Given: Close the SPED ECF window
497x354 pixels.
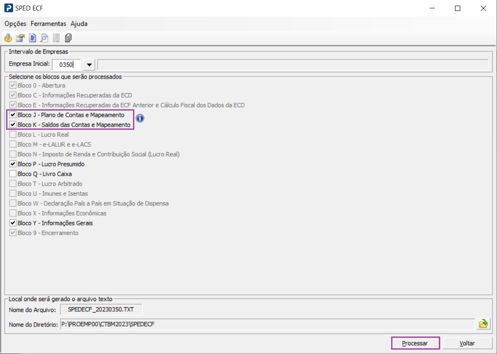Looking at the screenshot, I should click(483, 8).
